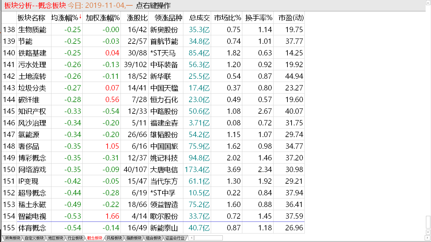This screenshot has width=431, height=242.
Task: Click the 44.94 P/E value
Action: click(x=294, y=76)
